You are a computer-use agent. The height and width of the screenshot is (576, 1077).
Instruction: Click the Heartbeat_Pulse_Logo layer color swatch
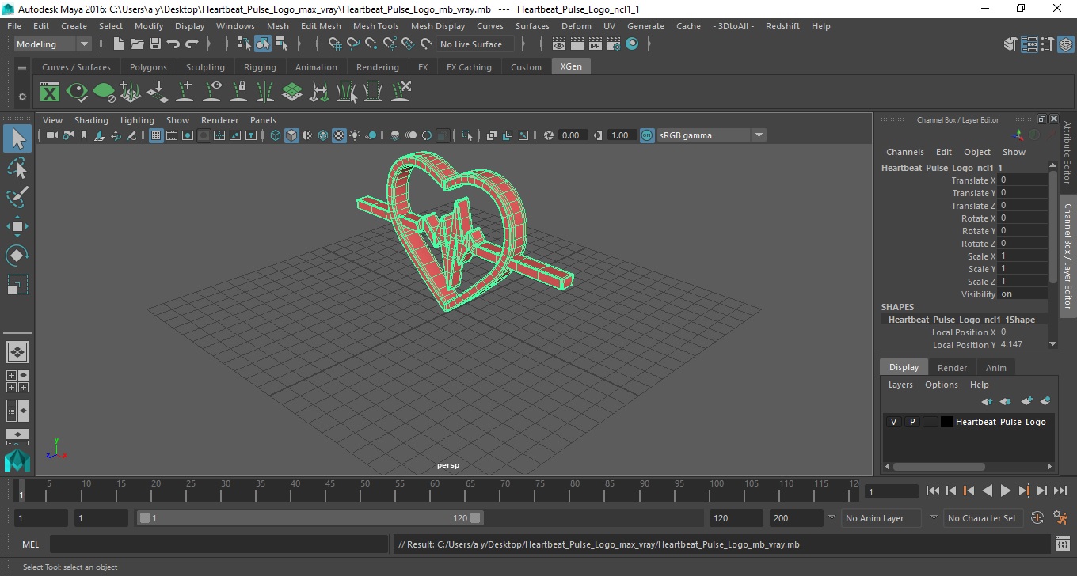pyautogui.click(x=947, y=422)
